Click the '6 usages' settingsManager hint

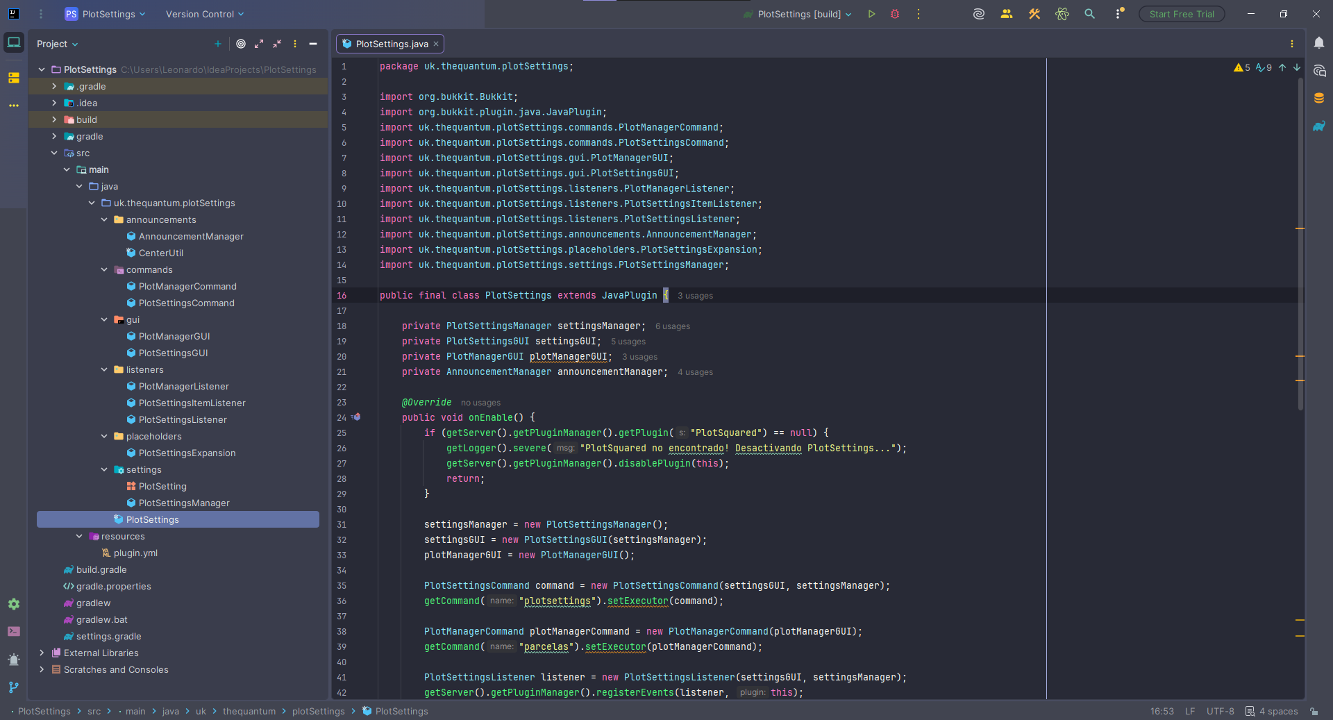(673, 326)
